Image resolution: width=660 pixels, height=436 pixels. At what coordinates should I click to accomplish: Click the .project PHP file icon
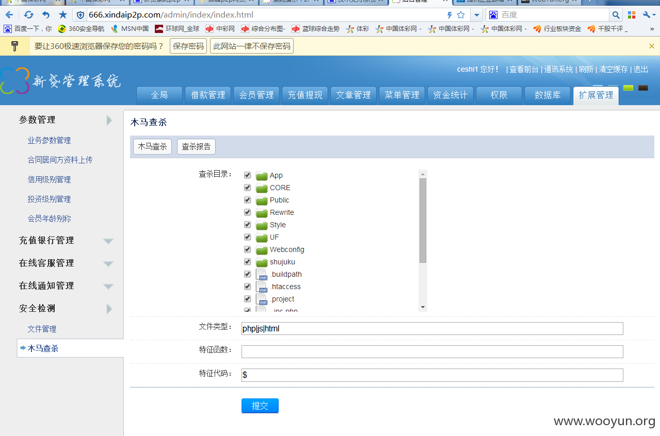(262, 299)
